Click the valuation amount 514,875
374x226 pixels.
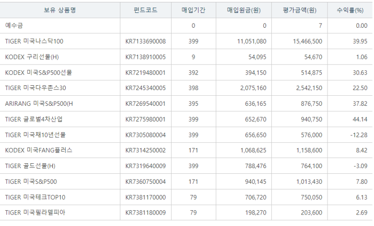pyautogui.click(x=312, y=72)
